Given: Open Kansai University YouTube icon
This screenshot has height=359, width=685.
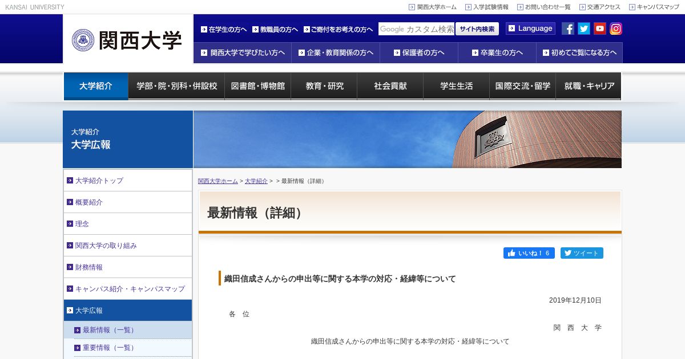Looking at the screenshot, I should pos(600,28).
